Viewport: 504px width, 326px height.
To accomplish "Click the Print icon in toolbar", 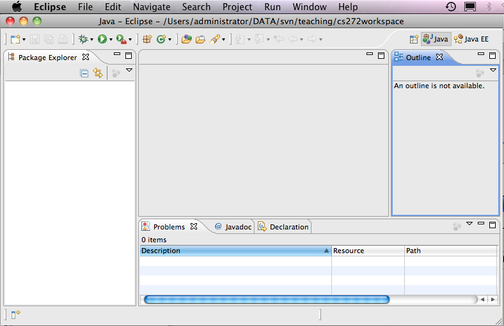I will coord(63,39).
